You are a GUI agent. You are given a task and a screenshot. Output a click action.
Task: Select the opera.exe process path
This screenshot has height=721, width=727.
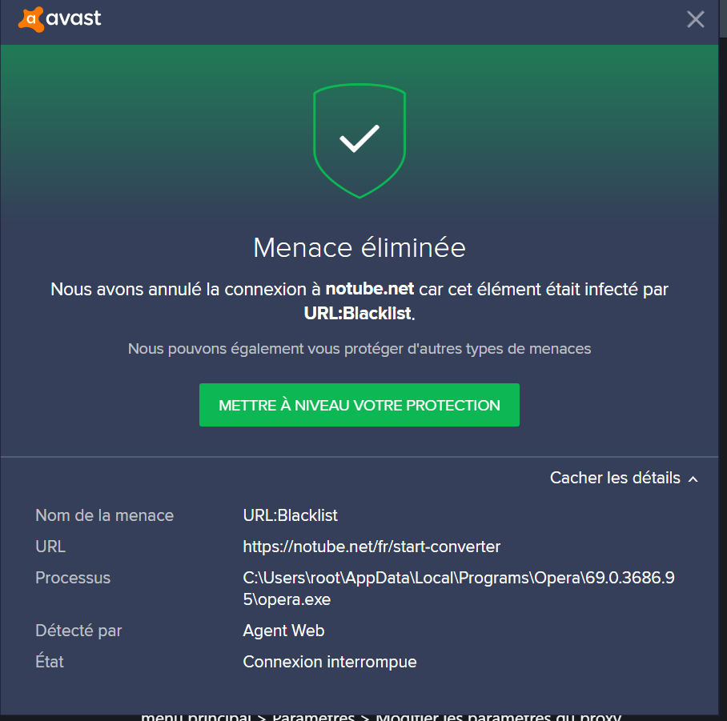pyautogui.click(x=459, y=588)
